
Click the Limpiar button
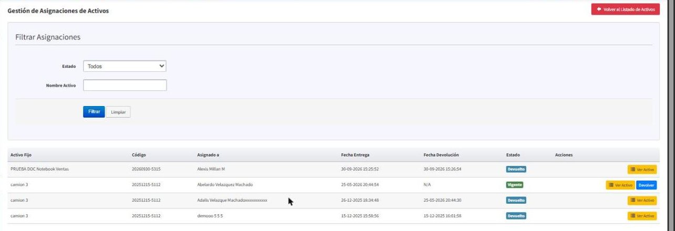coord(118,112)
